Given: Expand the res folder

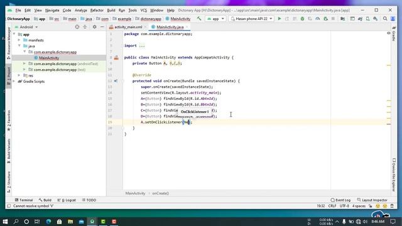Looking at the screenshot, I should (x=19, y=75).
